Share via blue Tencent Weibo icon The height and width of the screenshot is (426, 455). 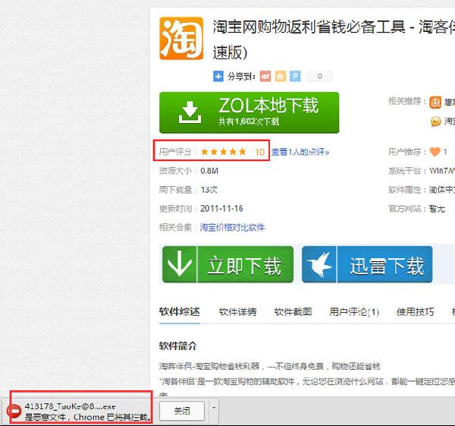point(296,77)
